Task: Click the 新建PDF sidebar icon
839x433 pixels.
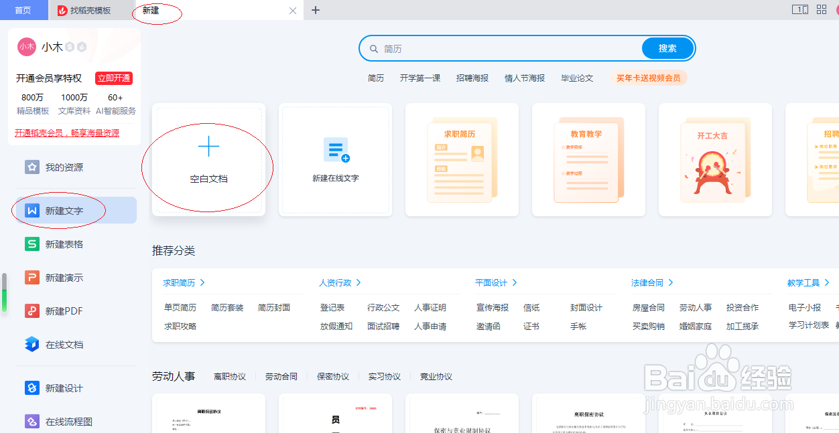Action: 31,311
